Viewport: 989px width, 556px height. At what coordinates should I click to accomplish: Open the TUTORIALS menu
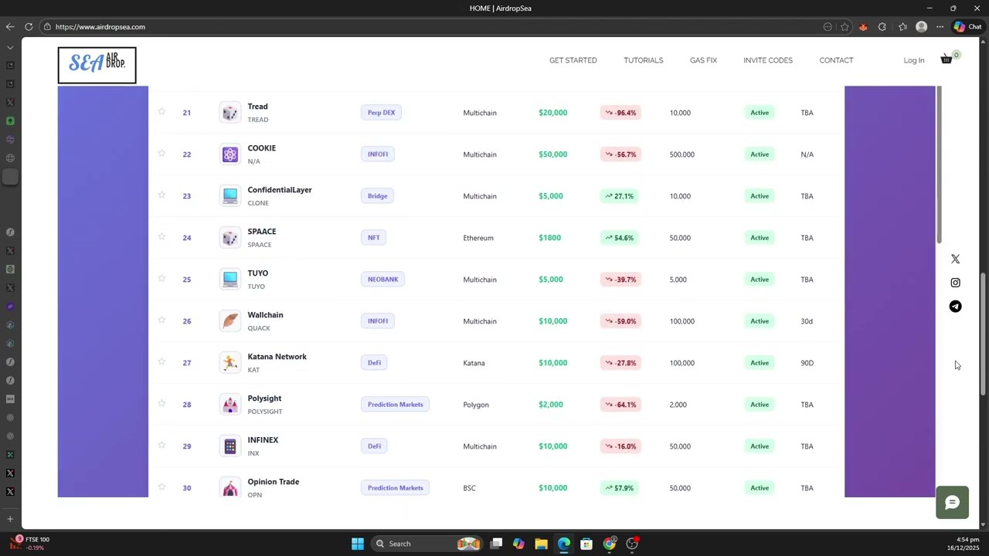tap(644, 60)
